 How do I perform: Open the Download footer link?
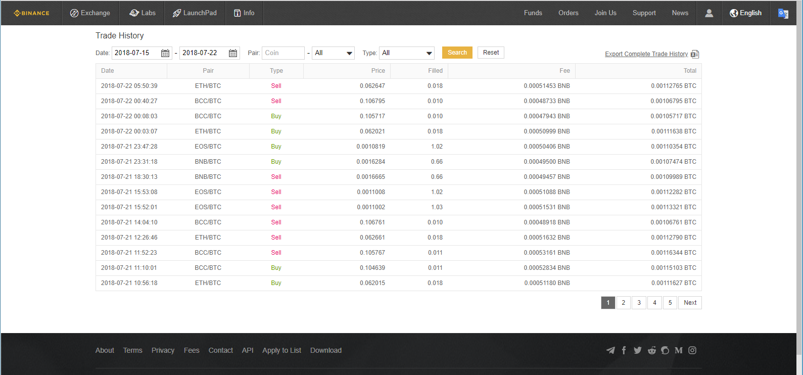click(326, 350)
